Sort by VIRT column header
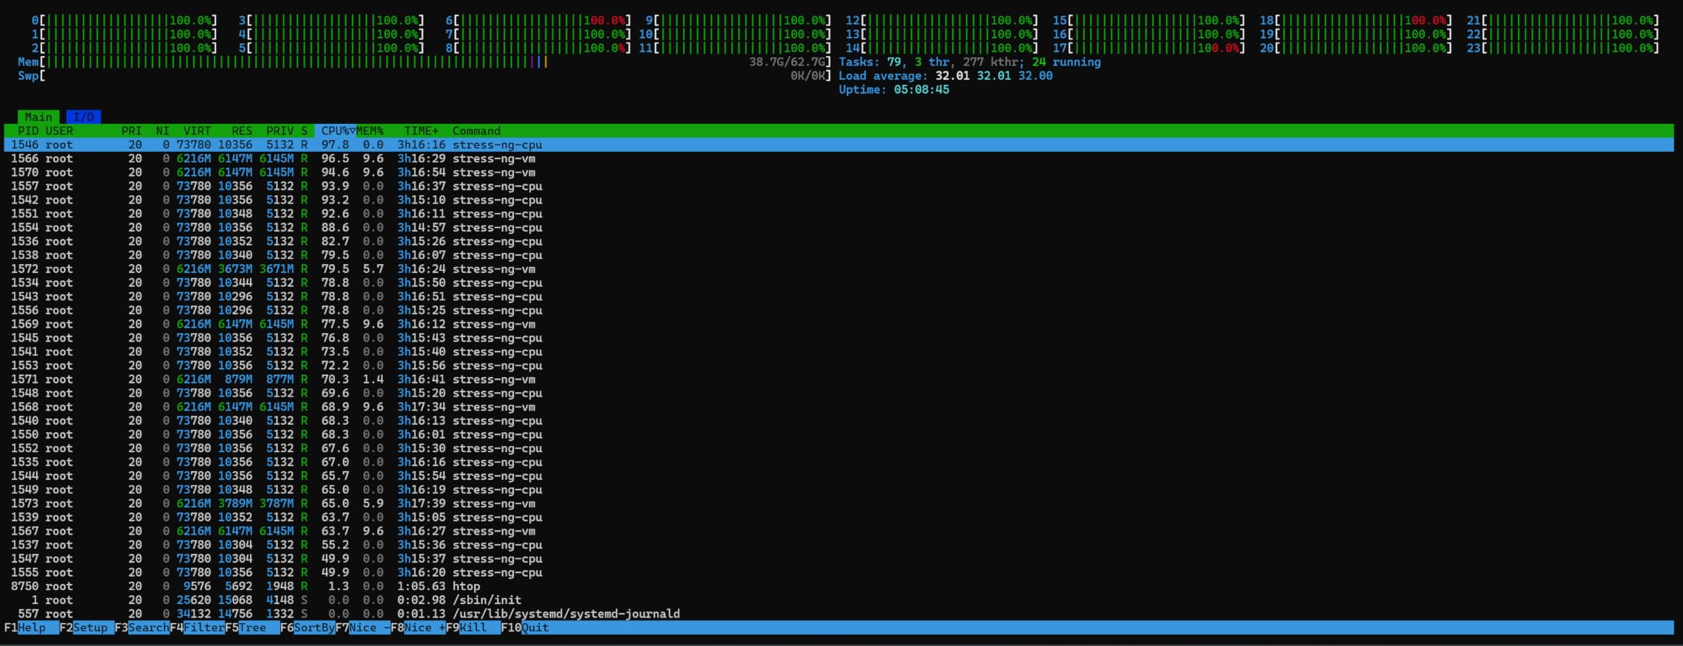 pyautogui.click(x=197, y=131)
